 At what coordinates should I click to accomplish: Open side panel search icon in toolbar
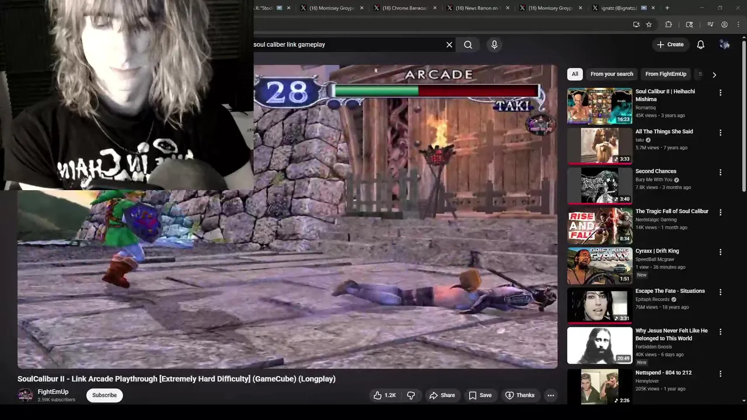[689, 24]
